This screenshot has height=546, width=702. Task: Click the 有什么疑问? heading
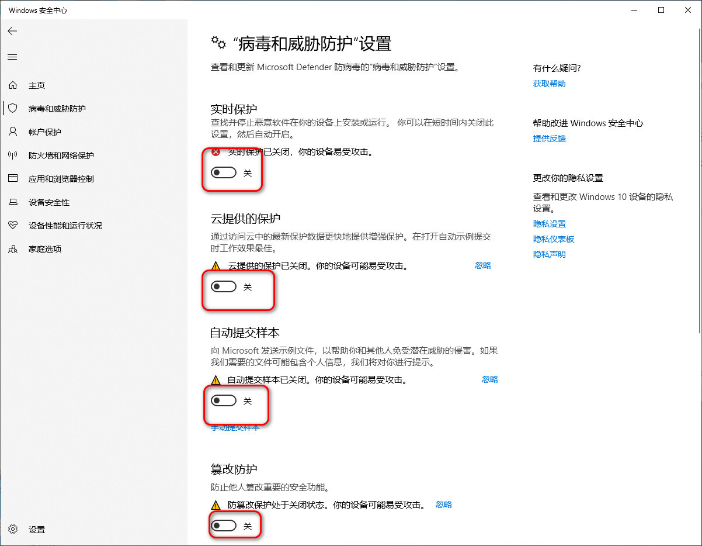(557, 68)
